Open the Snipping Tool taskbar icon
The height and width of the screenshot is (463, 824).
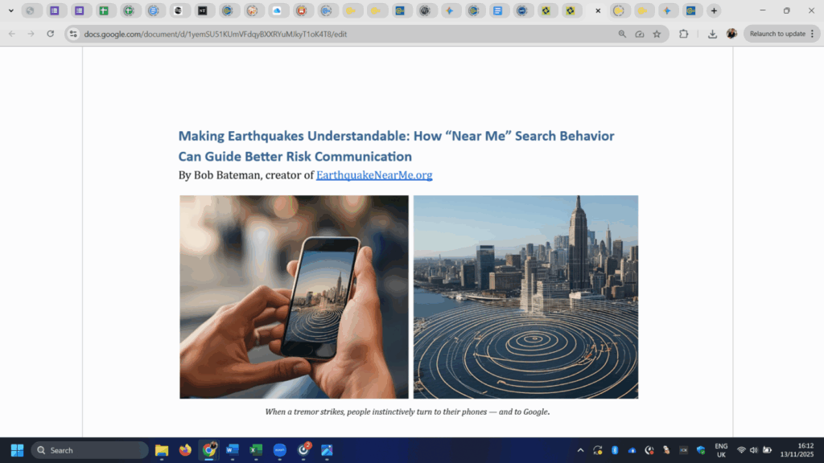tap(327, 450)
